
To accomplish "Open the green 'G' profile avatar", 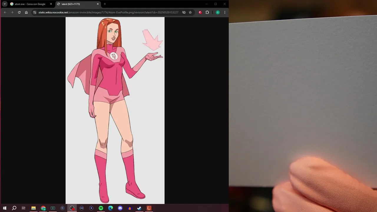I will coord(218,12).
